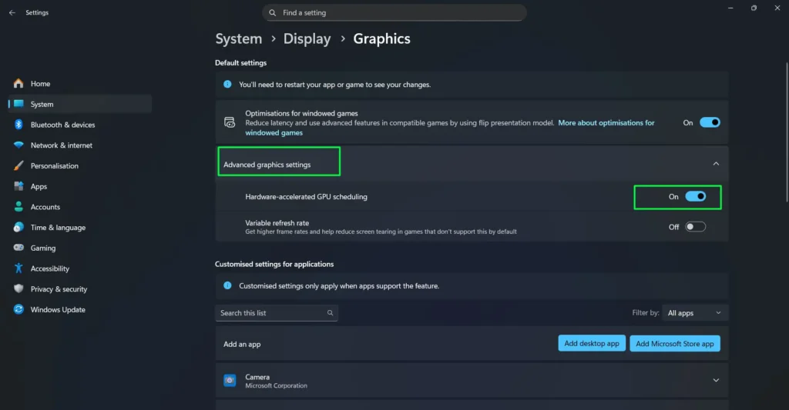Click the Windows Update arrows icon
The image size is (789, 410).
click(18, 309)
